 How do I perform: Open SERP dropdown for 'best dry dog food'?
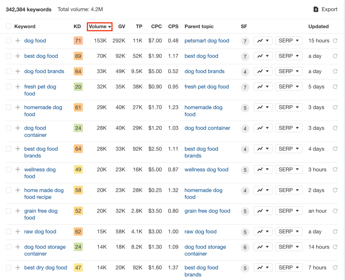[289, 268]
